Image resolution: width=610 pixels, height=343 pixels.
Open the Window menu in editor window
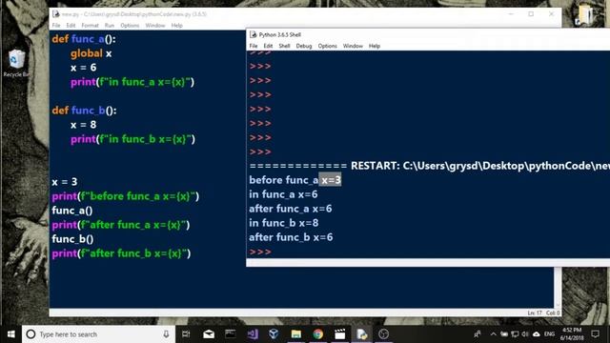[155, 26]
